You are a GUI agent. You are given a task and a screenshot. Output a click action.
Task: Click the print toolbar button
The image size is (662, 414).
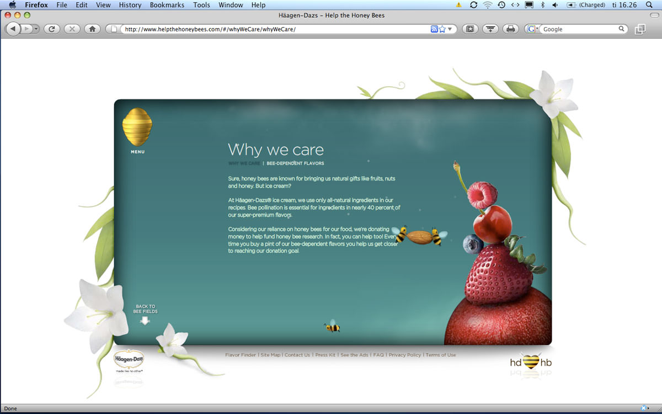tap(511, 29)
